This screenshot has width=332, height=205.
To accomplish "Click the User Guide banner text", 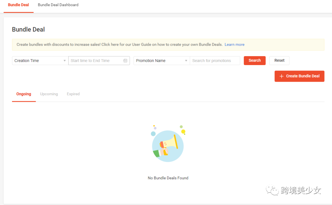I will click(x=120, y=44).
